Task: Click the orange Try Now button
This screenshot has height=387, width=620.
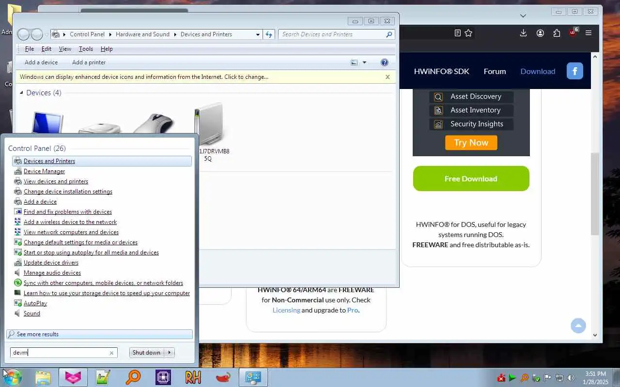Action: 471,143
